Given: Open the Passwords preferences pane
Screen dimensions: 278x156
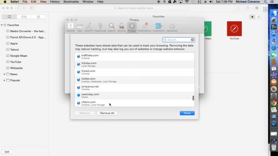Looking at the screenshot, I should click(100, 27).
